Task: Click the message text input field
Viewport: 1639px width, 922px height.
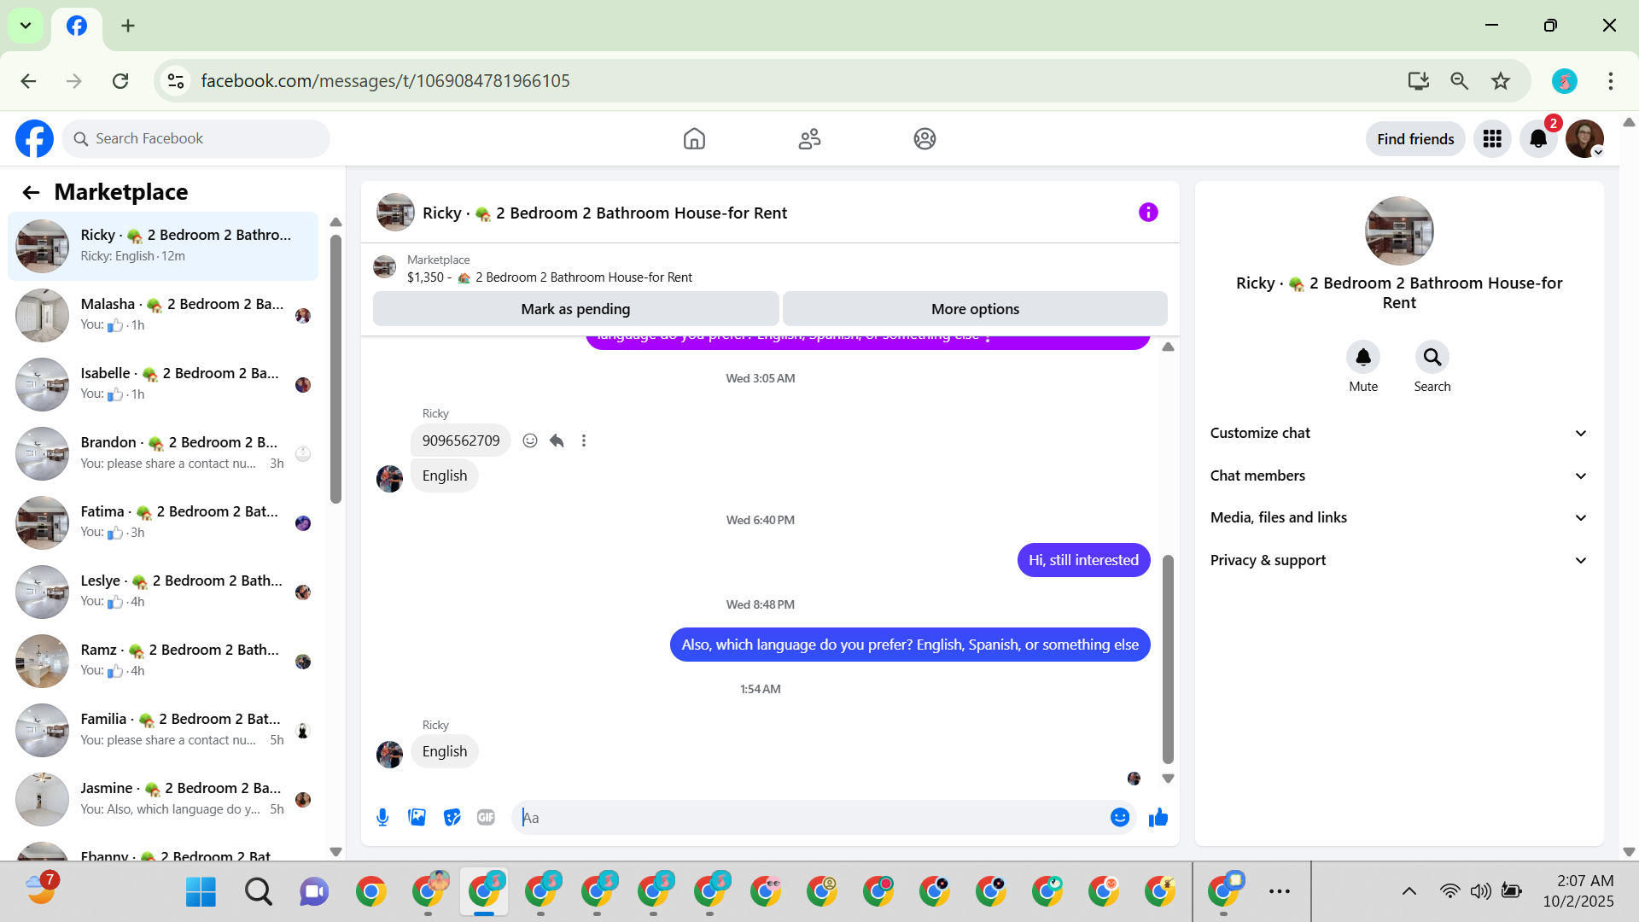Action: point(811,818)
